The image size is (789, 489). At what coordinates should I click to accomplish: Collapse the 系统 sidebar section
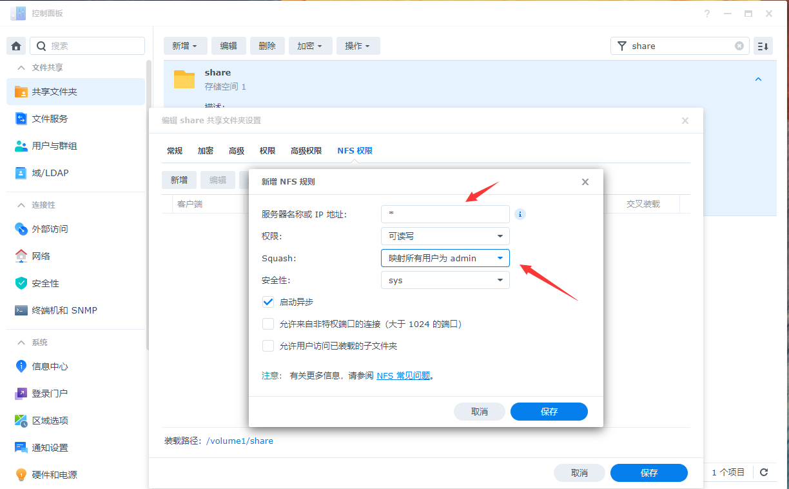(22, 343)
